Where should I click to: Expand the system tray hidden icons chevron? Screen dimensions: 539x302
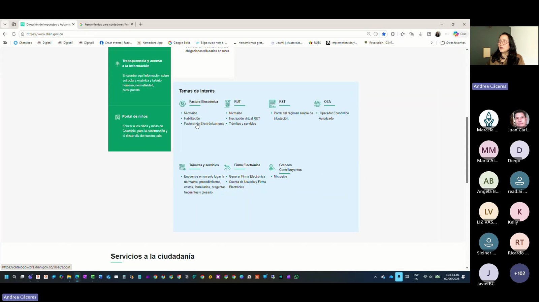tap(375, 277)
